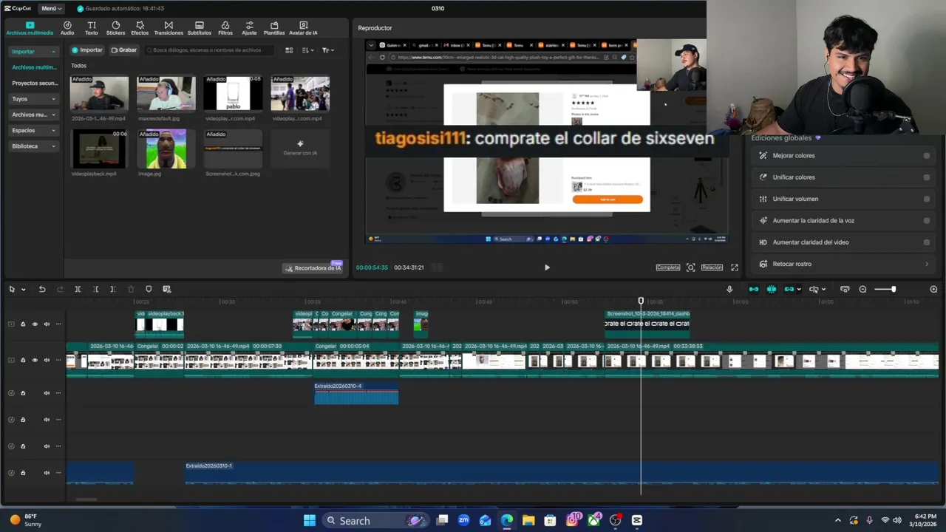Click the delete-right trim icon
Screen dimensions: 946x532
(113, 290)
